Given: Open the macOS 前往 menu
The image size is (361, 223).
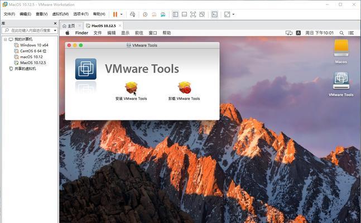Looking at the screenshot, I should pyautogui.click(x=139, y=33).
